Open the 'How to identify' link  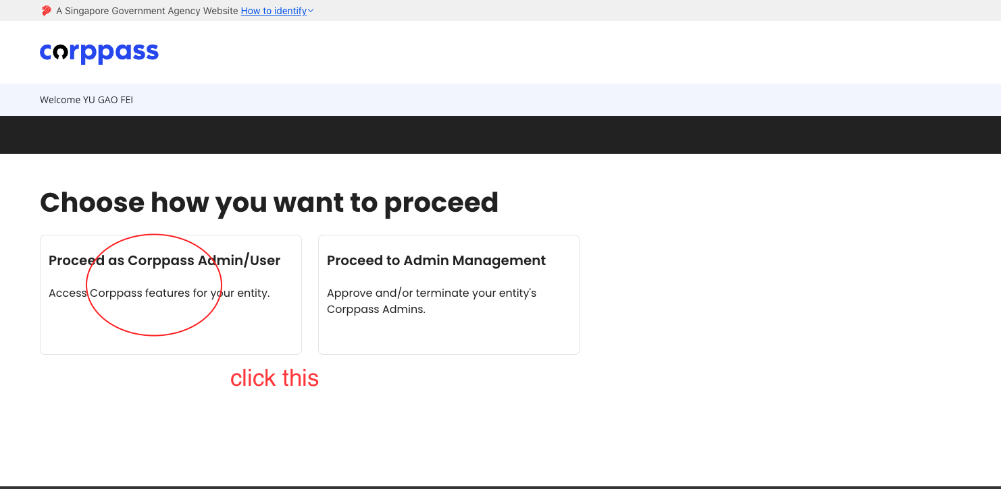274,11
